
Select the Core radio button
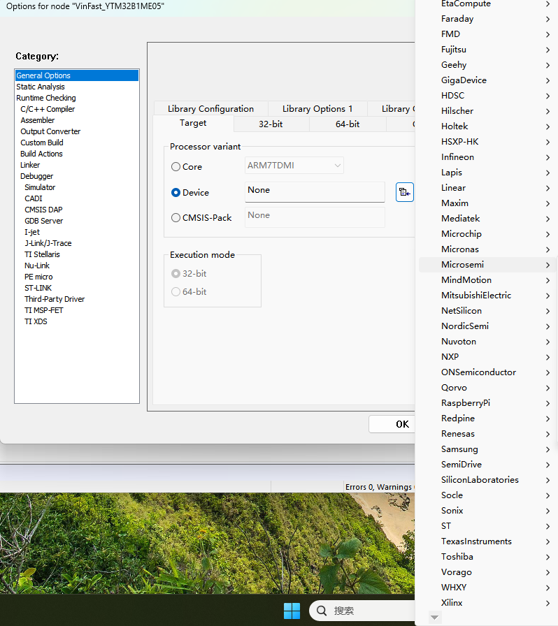click(176, 167)
